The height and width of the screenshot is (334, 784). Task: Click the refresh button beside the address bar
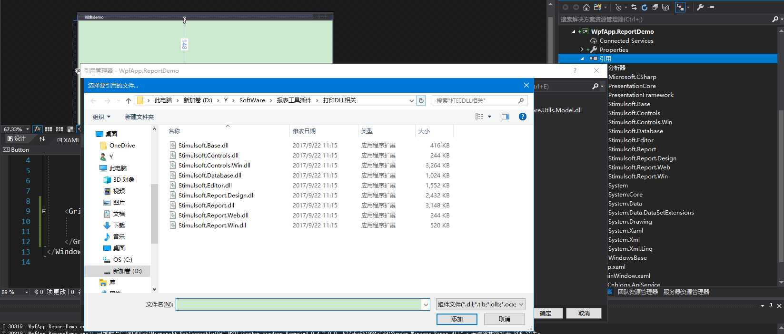[421, 100]
